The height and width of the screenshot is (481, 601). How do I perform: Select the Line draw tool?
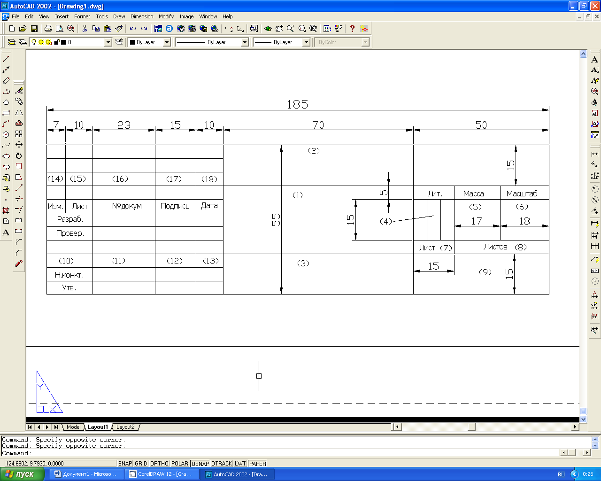pyautogui.click(x=6, y=59)
